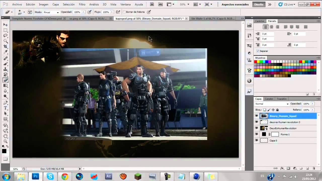Uncheck the Separar hyphenation checkbox

[258, 51]
